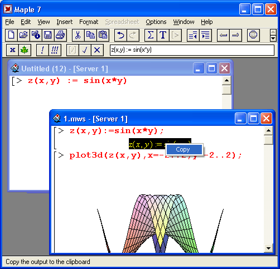The width and height of the screenshot is (280, 269).
Task: Click up arrow of Untitled (12) scrollbar
Action: pos(226,80)
